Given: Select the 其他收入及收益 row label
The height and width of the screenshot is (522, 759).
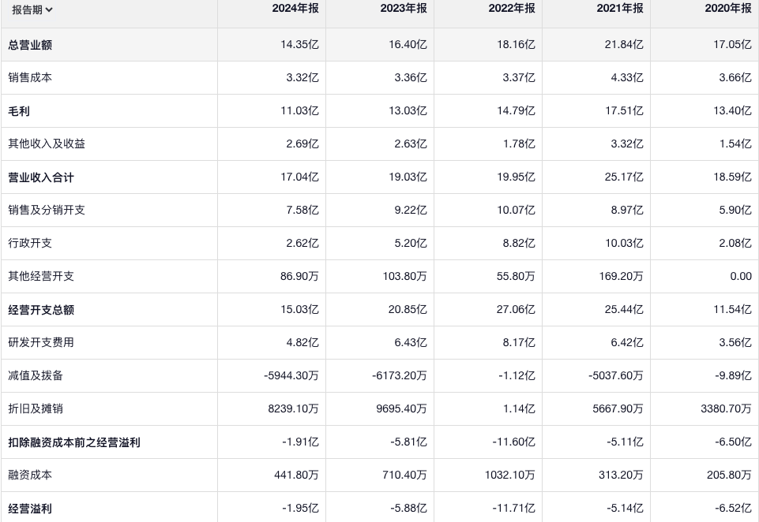Looking at the screenshot, I should click(x=47, y=144).
